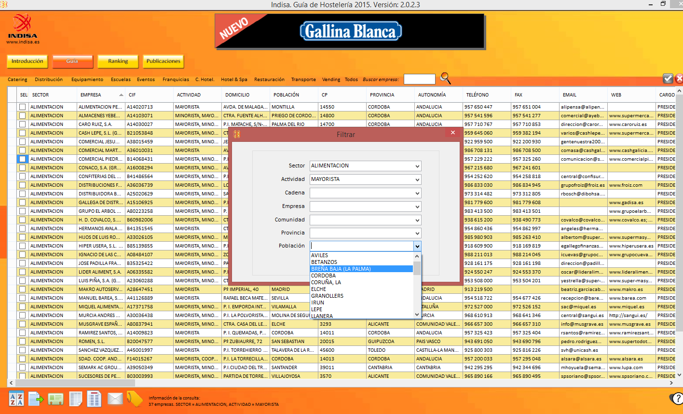This screenshot has height=414, width=683.
Task: Toggle checkbox for COMERCIAL PIEDR... row
Action: pos(22,159)
